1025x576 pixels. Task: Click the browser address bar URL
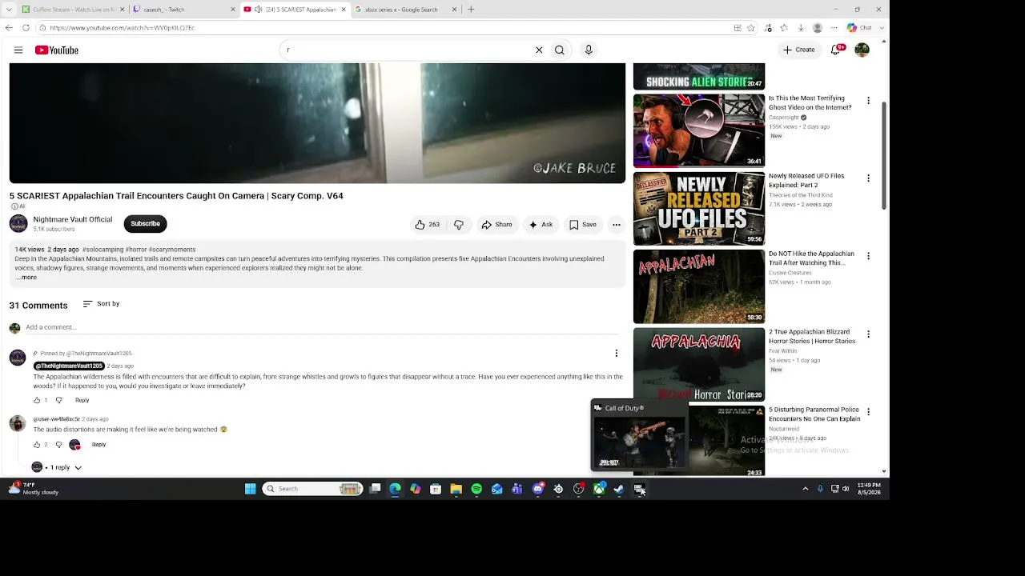(123, 28)
